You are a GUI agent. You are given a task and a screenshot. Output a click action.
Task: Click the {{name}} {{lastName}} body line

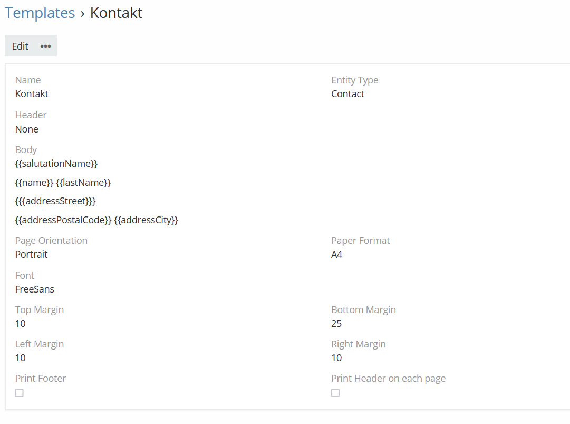pos(63,183)
